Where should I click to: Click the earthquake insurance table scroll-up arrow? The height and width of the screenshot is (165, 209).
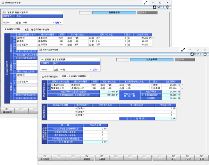(182, 85)
